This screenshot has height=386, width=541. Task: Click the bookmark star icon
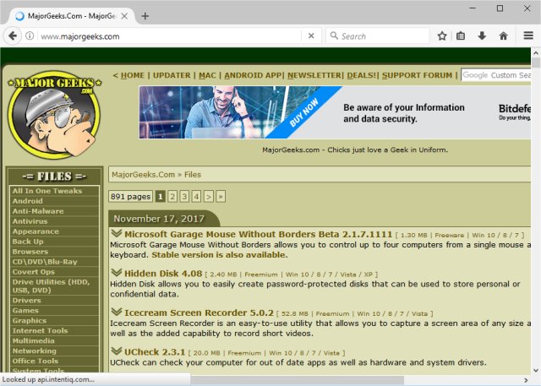tap(442, 36)
